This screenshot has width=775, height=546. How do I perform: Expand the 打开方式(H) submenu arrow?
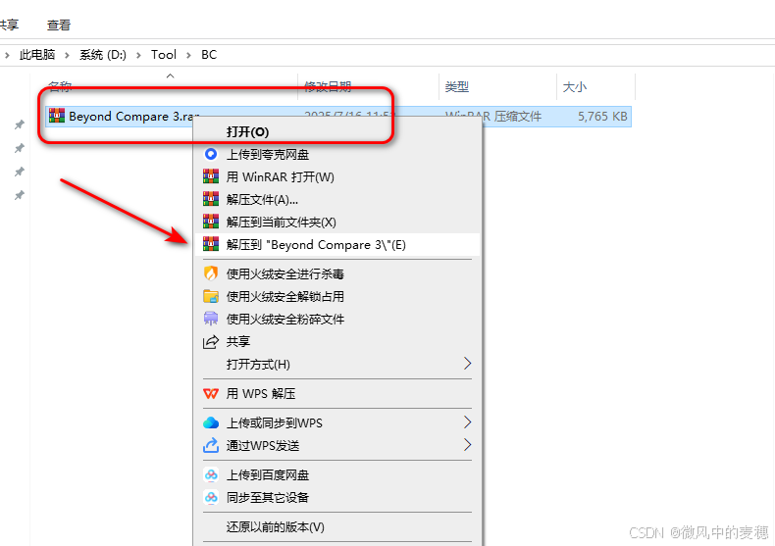point(468,364)
